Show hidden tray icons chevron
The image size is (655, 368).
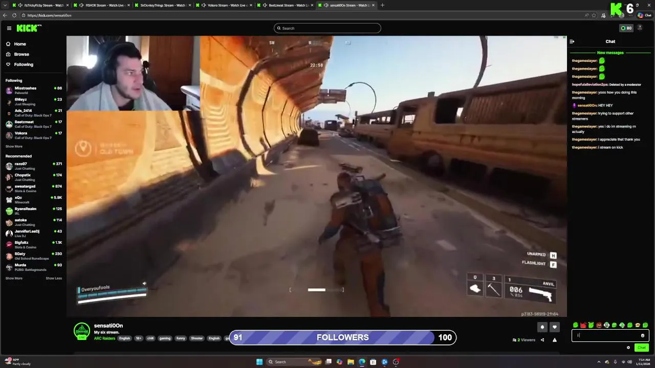[x=599, y=362]
